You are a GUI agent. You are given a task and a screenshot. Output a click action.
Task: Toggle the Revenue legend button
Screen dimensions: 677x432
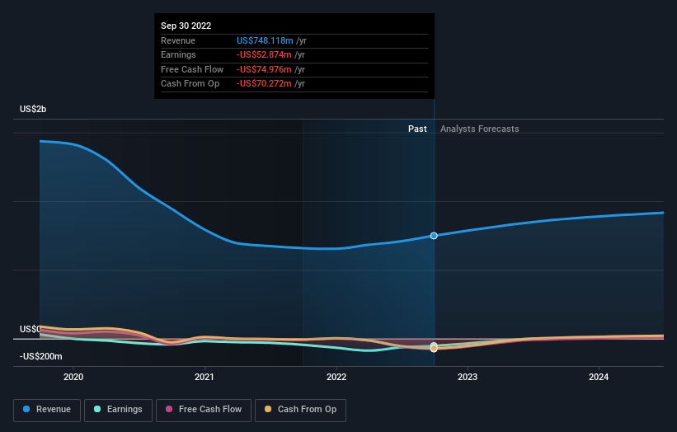click(x=47, y=410)
